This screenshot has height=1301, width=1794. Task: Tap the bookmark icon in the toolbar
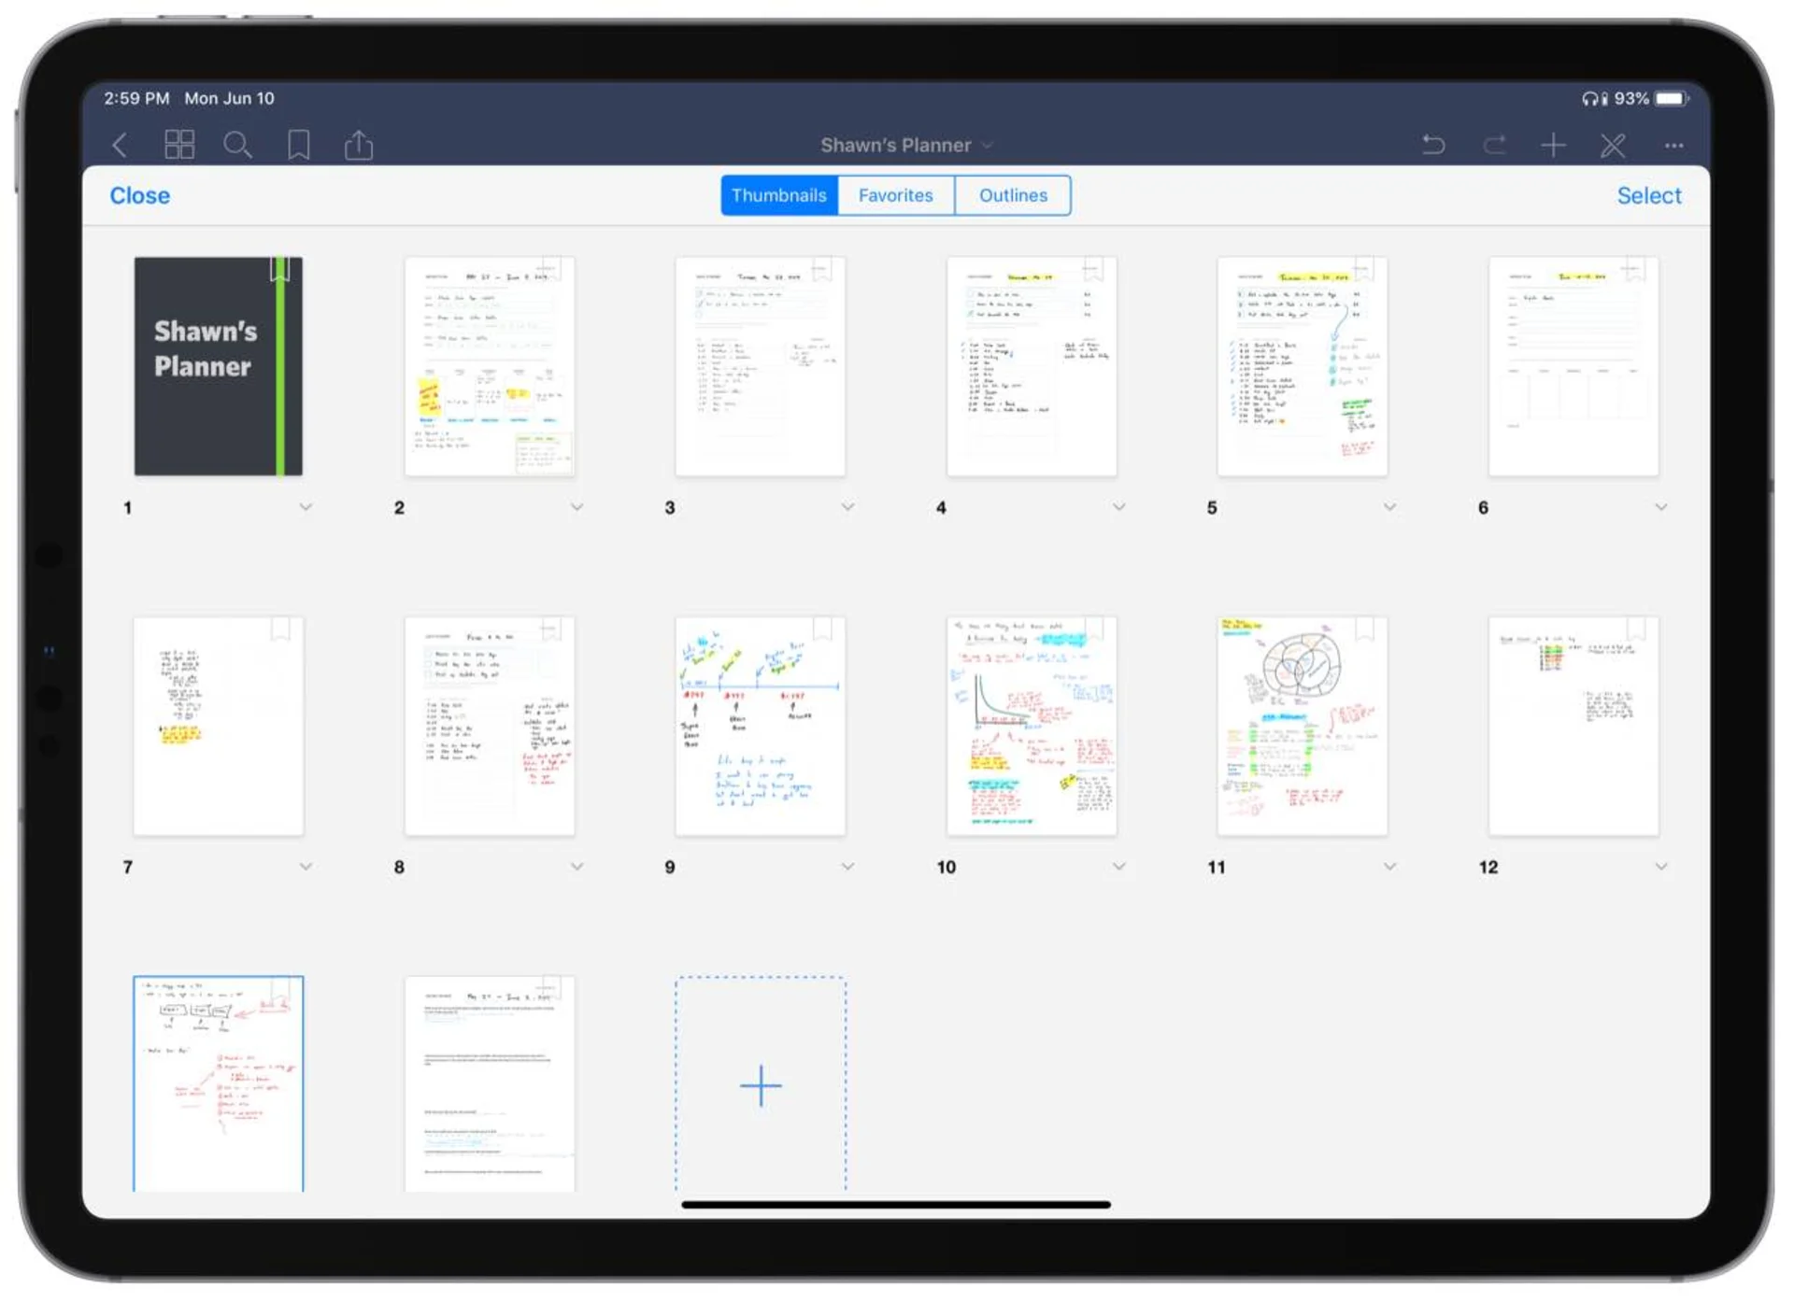(x=299, y=145)
